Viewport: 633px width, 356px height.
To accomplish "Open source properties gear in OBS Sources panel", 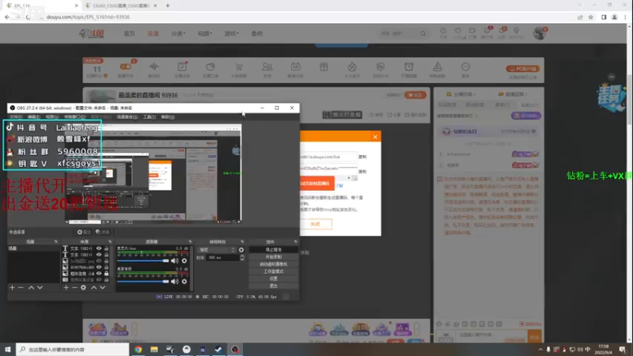I will pyautogui.click(x=84, y=287).
